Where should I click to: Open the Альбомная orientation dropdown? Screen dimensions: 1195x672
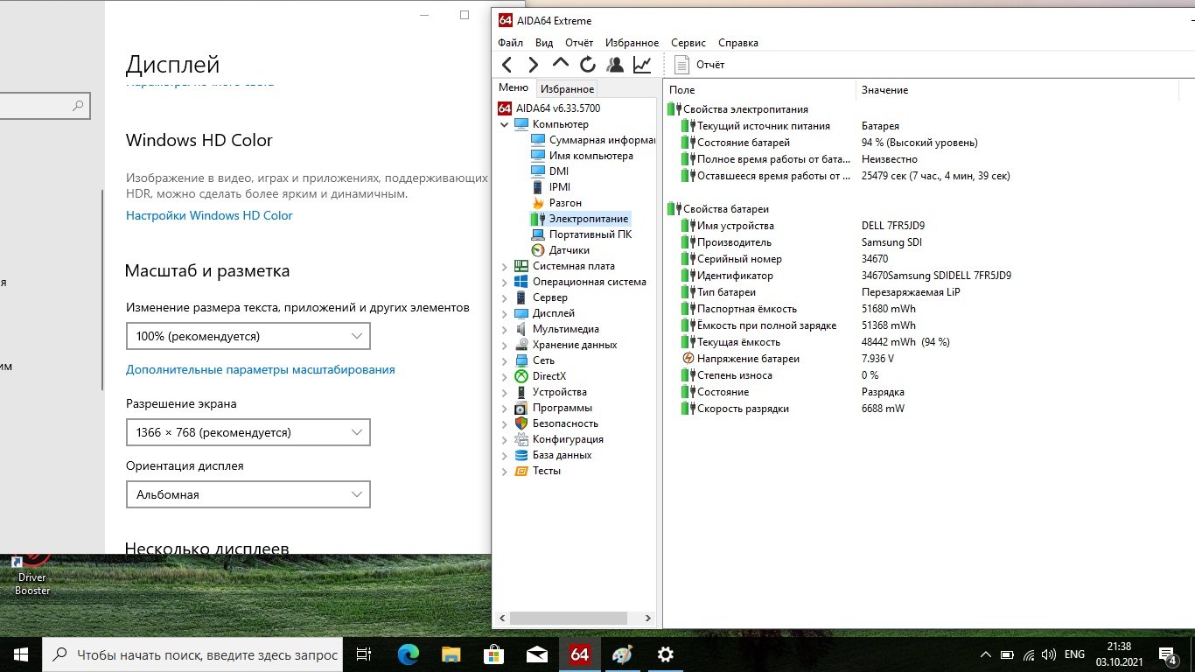pos(248,494)
